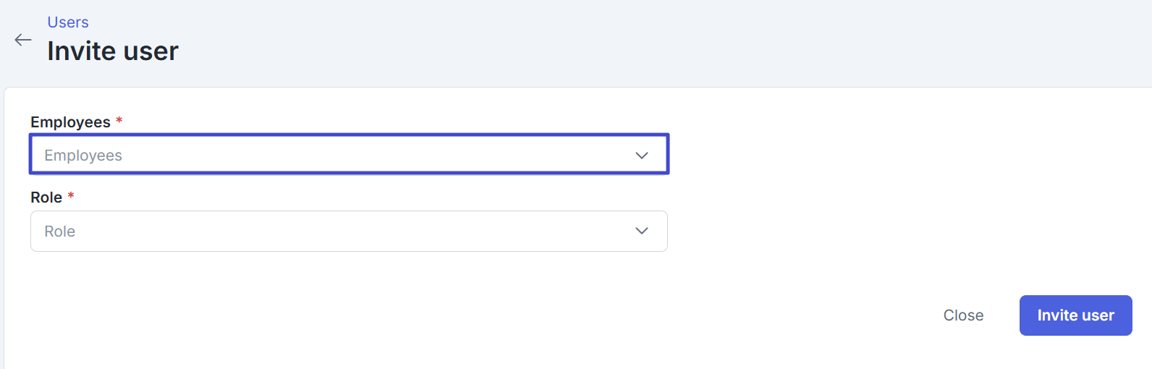Open the Users breadcrumb link
Screen dimensions: 1152x369
point(68,22)
